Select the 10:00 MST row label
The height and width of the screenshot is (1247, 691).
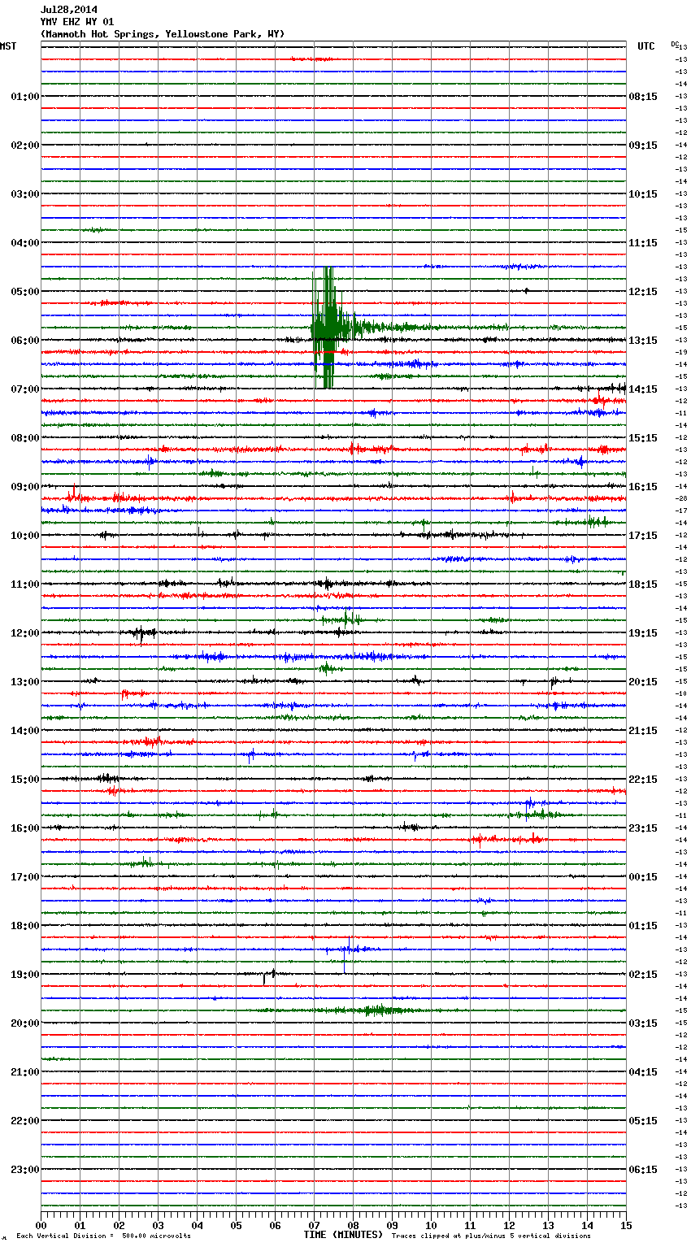pos(25,536)
